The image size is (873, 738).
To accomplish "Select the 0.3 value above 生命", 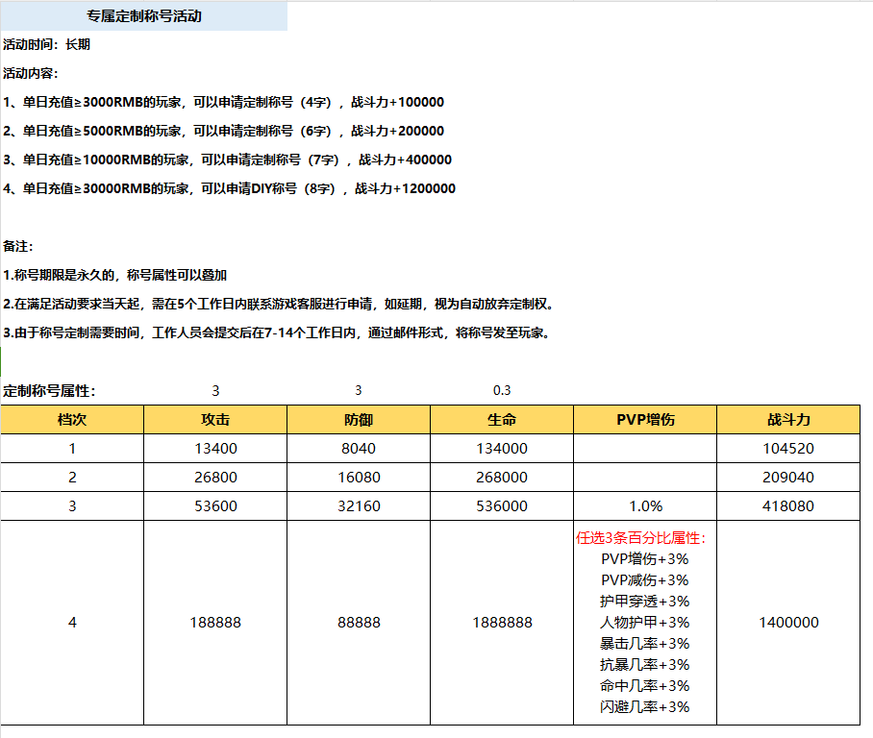I will click(502, 391).
